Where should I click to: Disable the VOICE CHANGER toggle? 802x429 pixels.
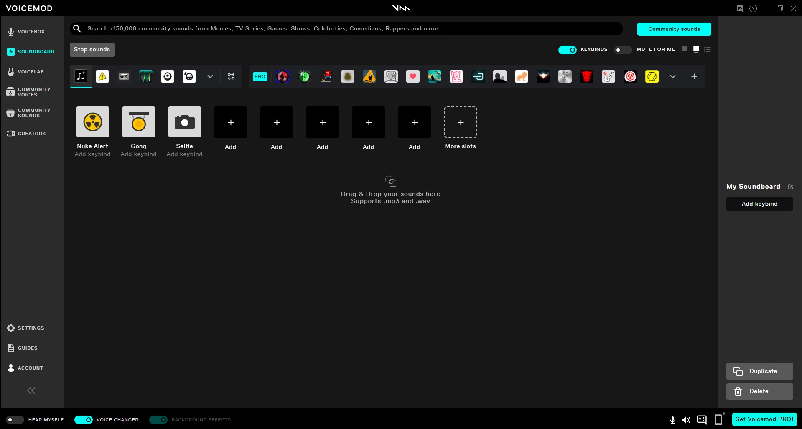[84, 420]
